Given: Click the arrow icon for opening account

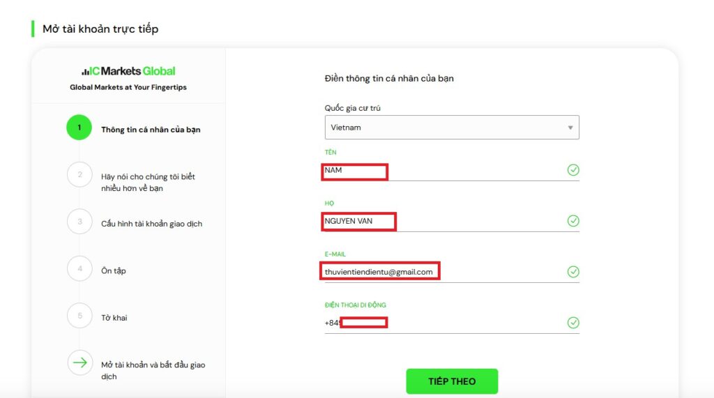Looking at the screenshot, I should tap(79, 362).
